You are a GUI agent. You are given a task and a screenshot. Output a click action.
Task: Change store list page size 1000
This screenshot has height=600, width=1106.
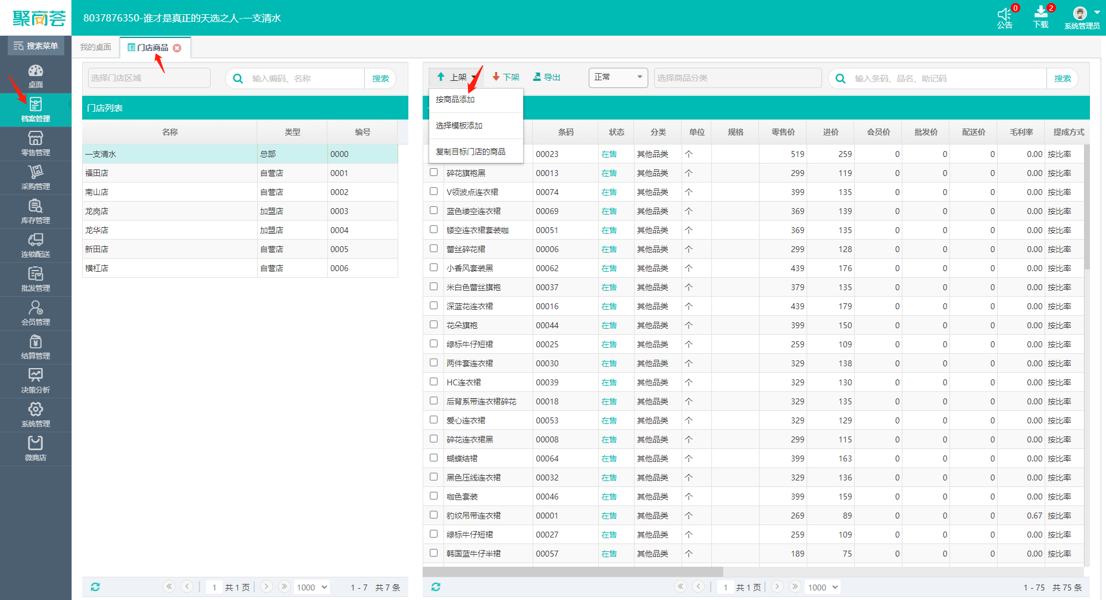pos(312,587)
